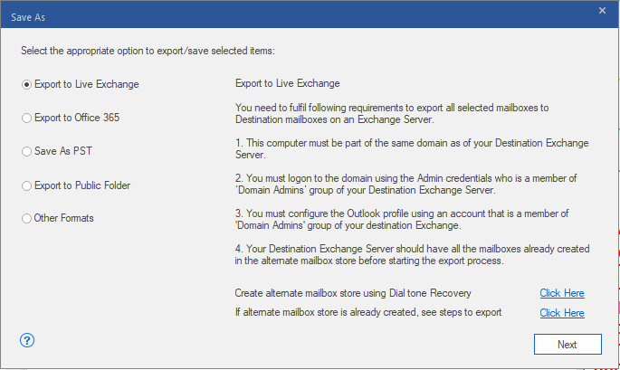The image size is (620, 370).
Task: Click the Next button
Action: pos(567,345)
